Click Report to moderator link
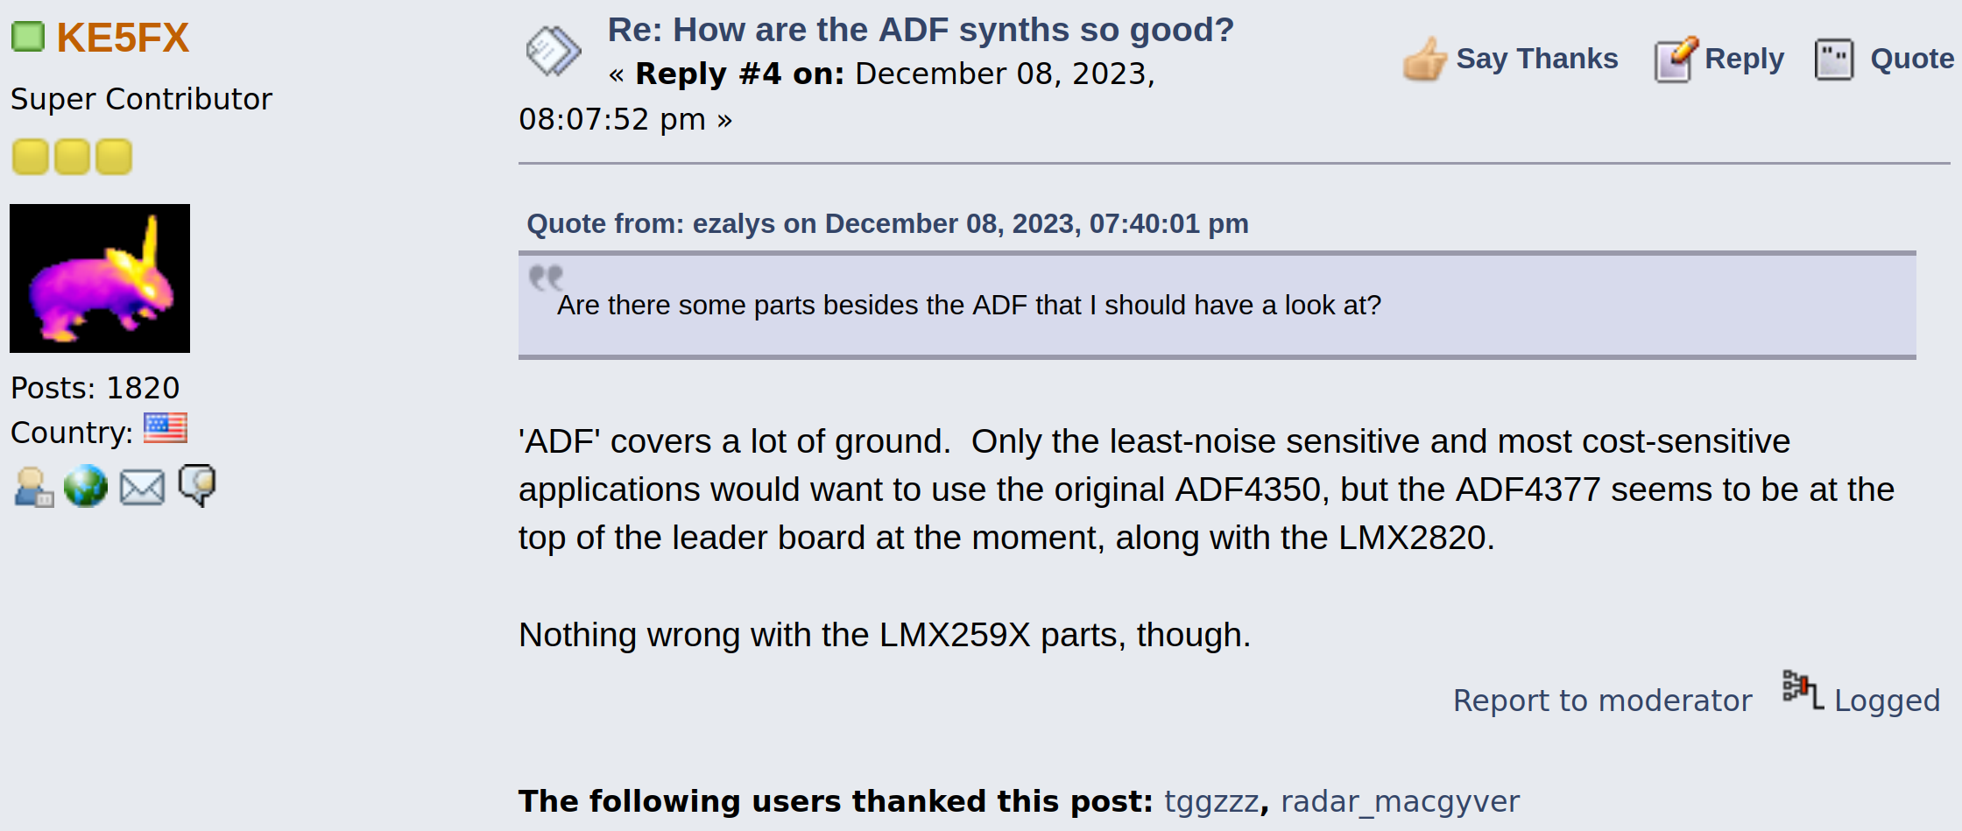The image size is (1962, 831). 1602,701
